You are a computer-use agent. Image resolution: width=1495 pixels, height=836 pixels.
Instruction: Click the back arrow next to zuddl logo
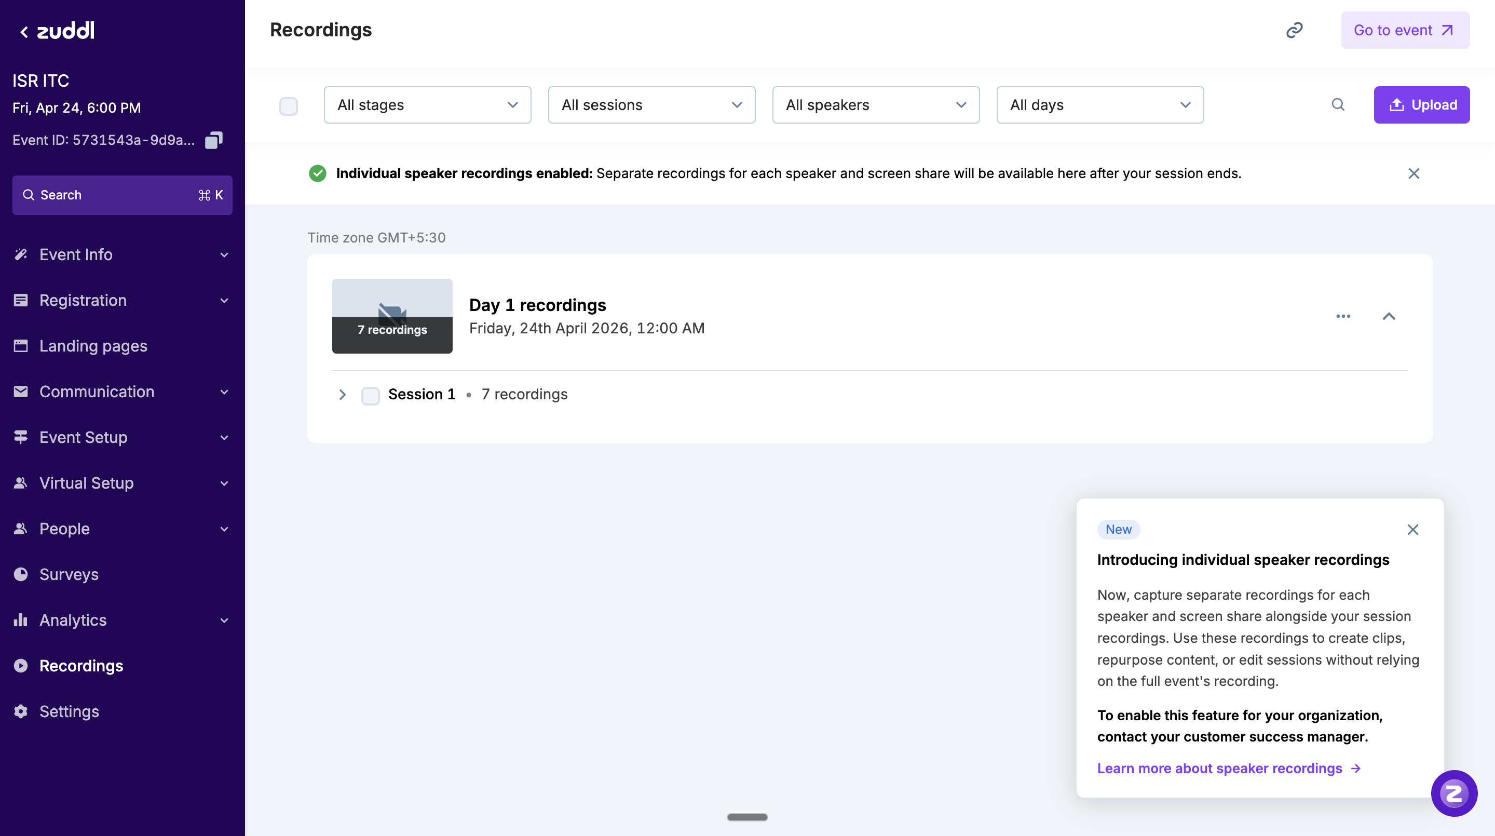23,31
